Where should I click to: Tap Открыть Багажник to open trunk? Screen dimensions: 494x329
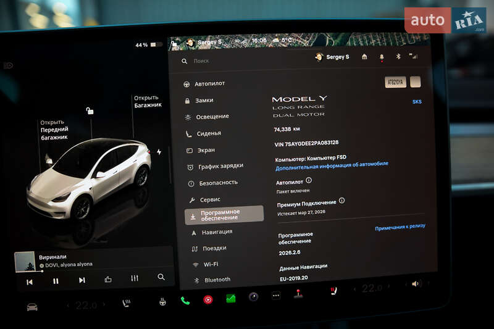click(x=148, y=101)
